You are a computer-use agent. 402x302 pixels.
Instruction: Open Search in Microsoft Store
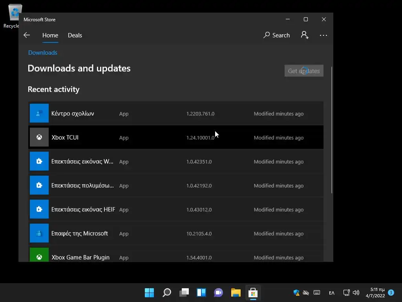pyautogui.click(x=276, y=35)
